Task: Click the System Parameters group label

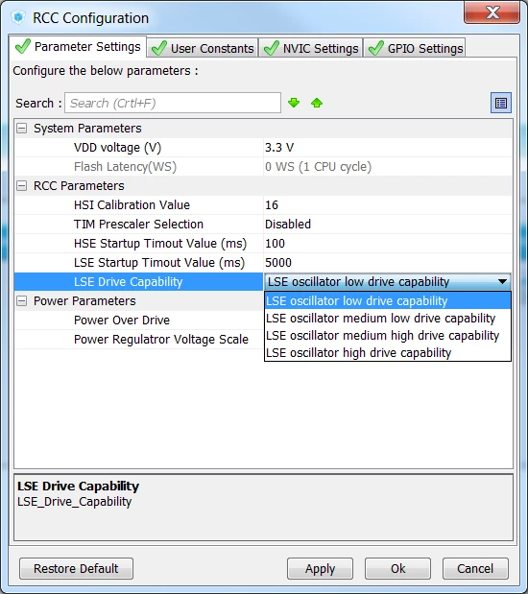Action: tap(87, 129)
